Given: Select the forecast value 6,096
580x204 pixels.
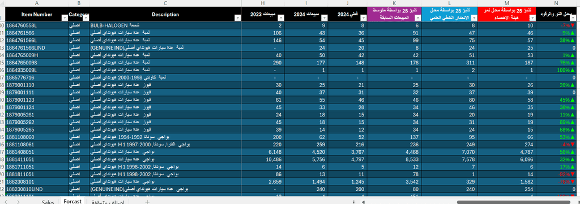Looking at the screenshot, I should tap(507, 159).
